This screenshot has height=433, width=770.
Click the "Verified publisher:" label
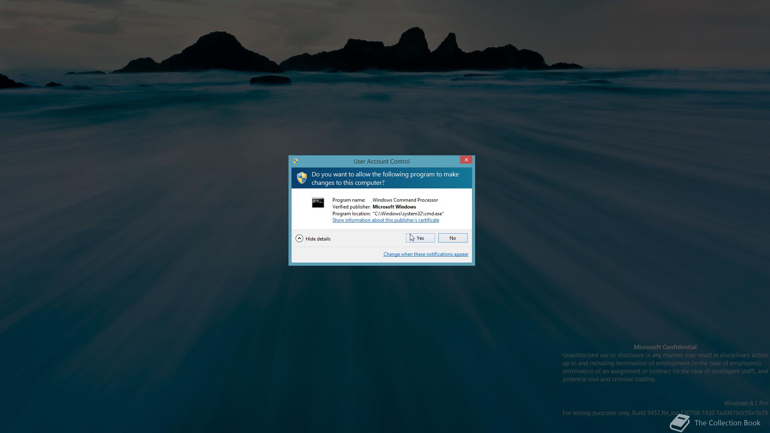(x=351, y=207)
